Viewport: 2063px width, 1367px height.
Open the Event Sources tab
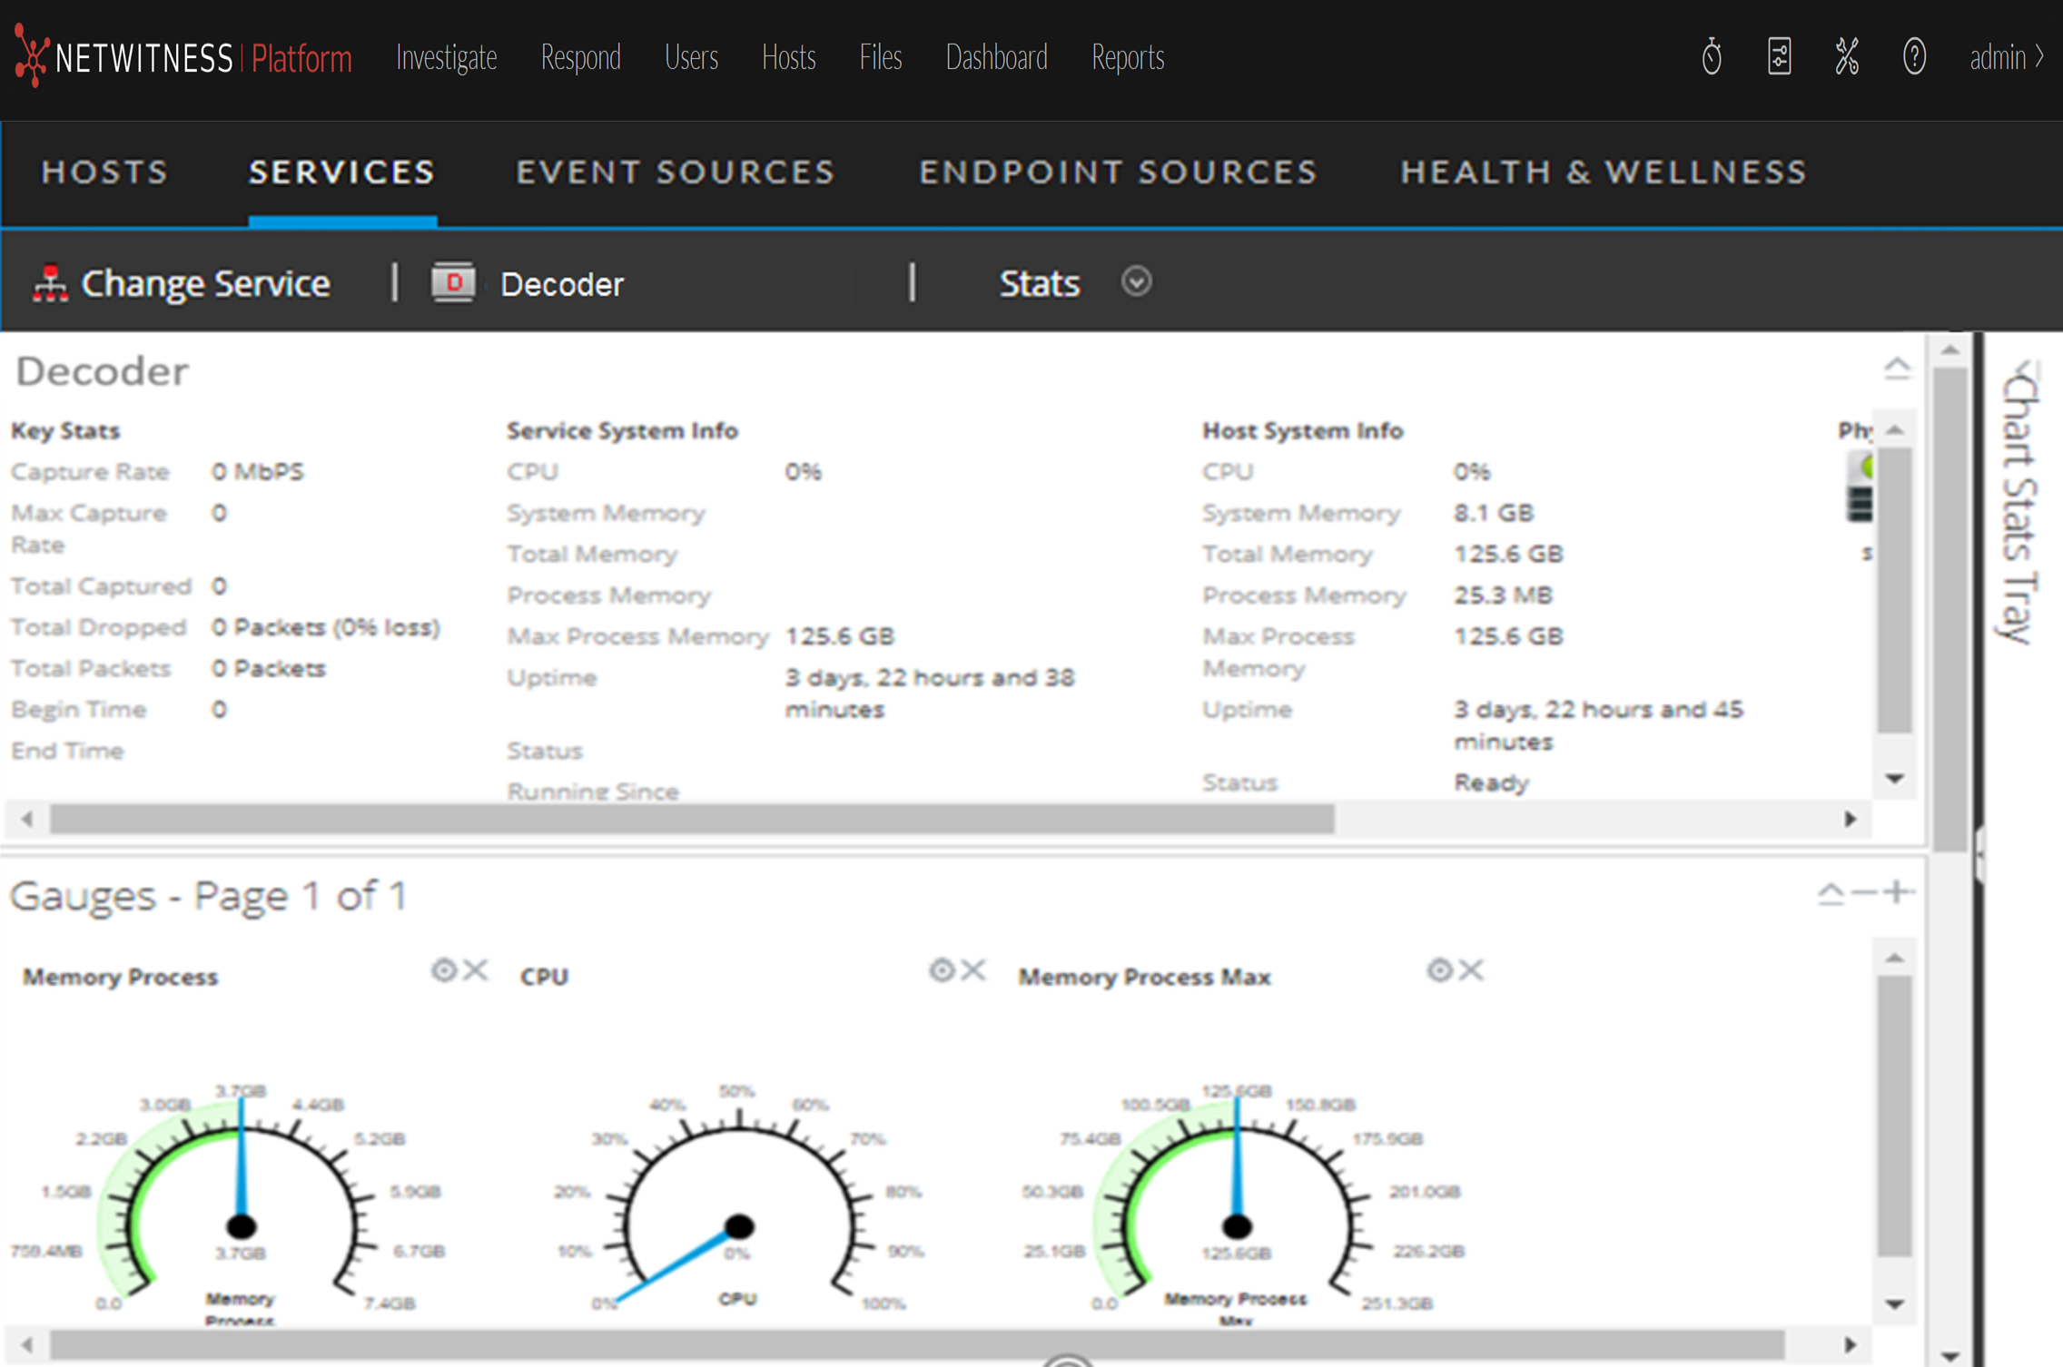pyautogui.click(x=676, y=172)
